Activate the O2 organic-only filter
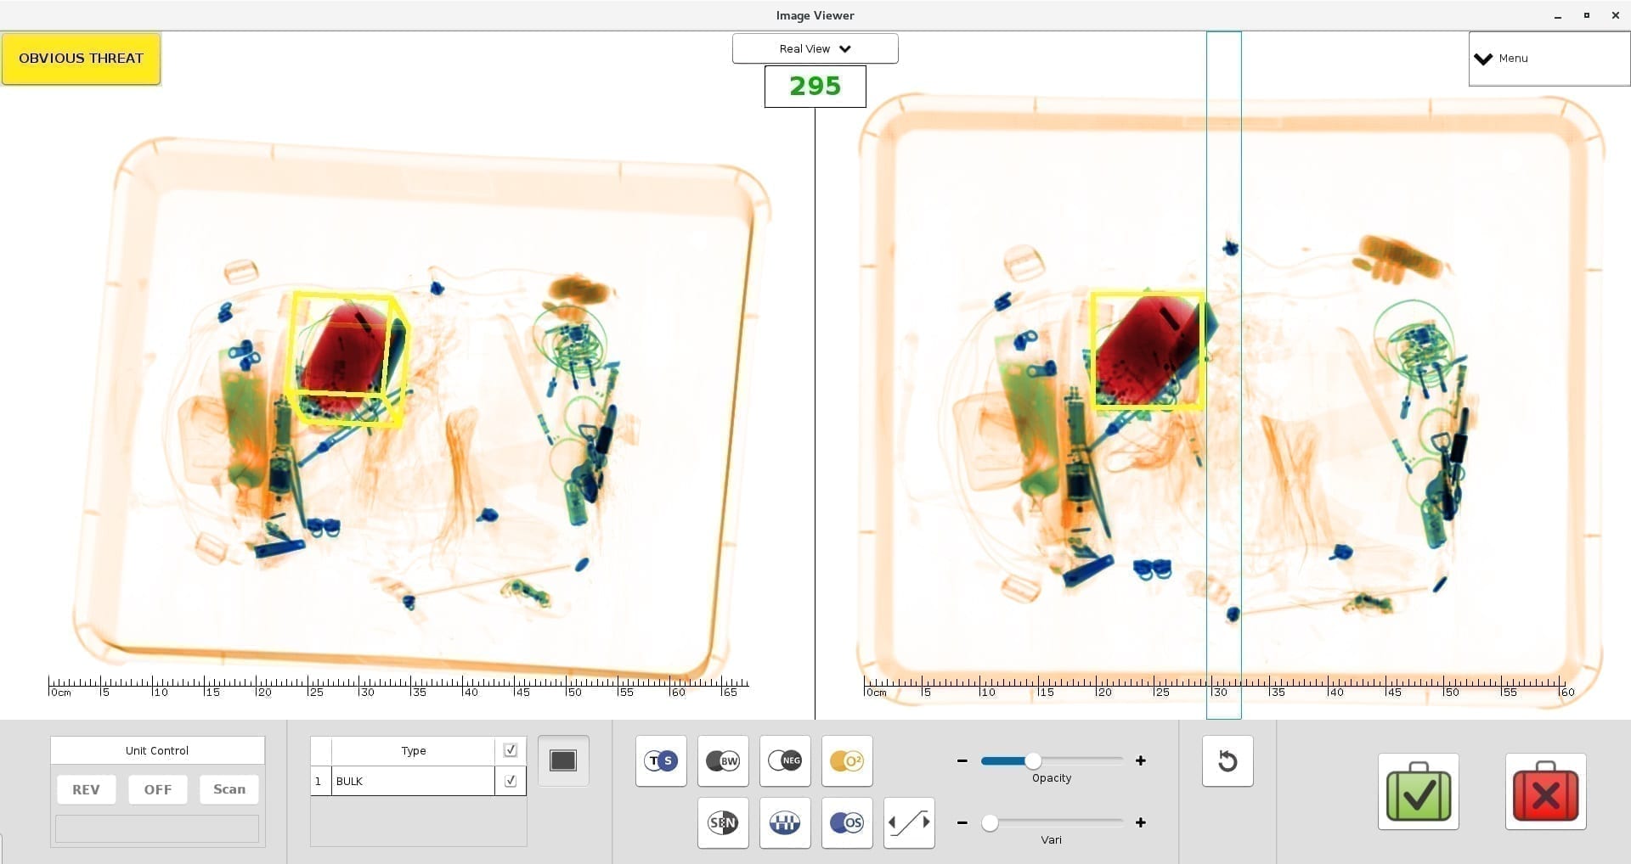The image size is (1631, 864). click(x=846, y=760)
